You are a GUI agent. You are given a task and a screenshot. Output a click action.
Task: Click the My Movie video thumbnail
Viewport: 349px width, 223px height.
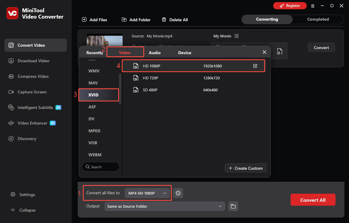coord(105,40)
